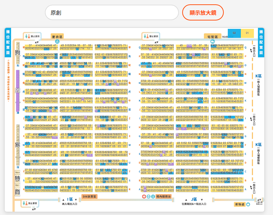Click the 特04 booth box
Image resolution: width=273 pixels, height=215 pixels.
coord(17,172)
